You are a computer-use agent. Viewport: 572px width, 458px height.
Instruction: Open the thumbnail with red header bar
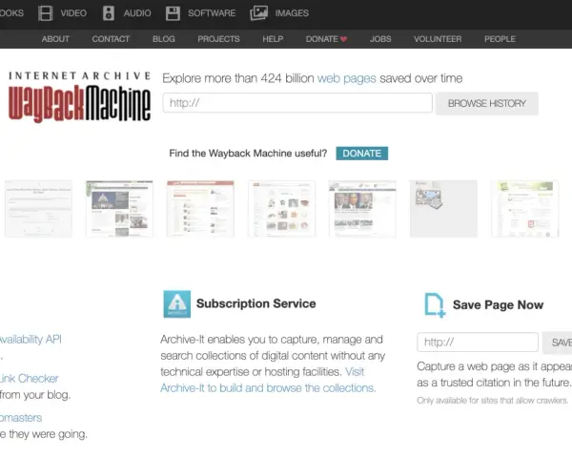coord(200,209)
